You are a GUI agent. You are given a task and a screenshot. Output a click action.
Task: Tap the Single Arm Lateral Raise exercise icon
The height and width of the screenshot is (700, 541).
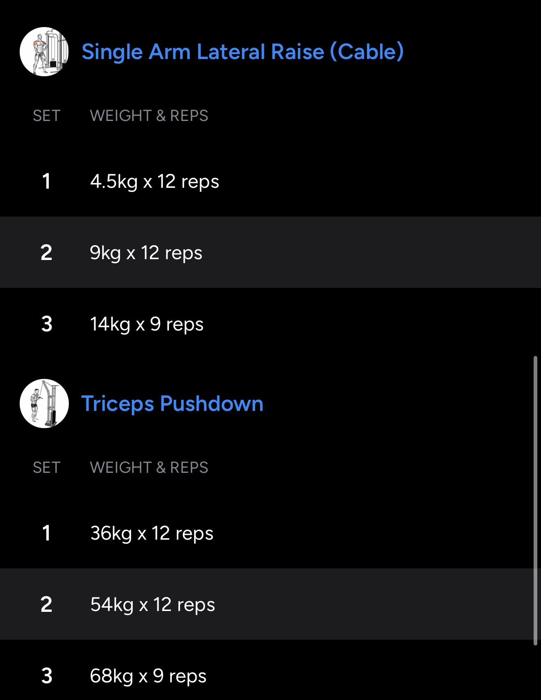pos(44,52)
